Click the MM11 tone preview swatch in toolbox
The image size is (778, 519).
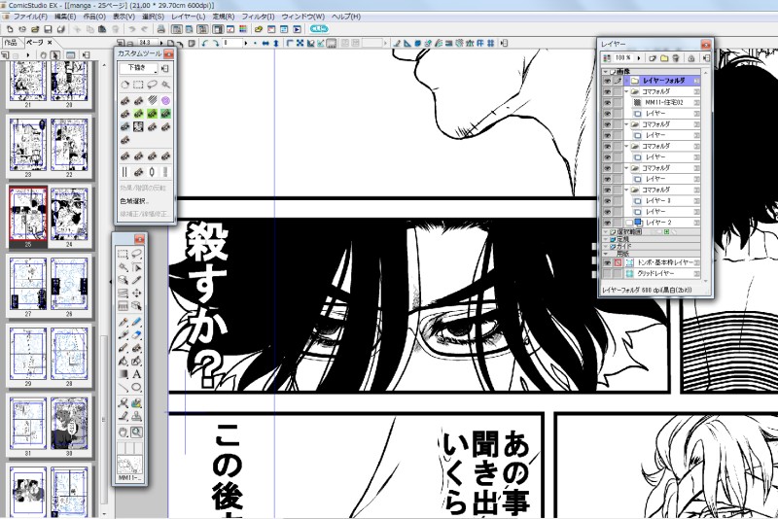pos(129,465)
